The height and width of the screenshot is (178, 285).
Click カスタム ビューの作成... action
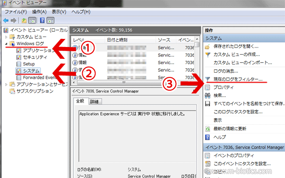tap(237, 55)
